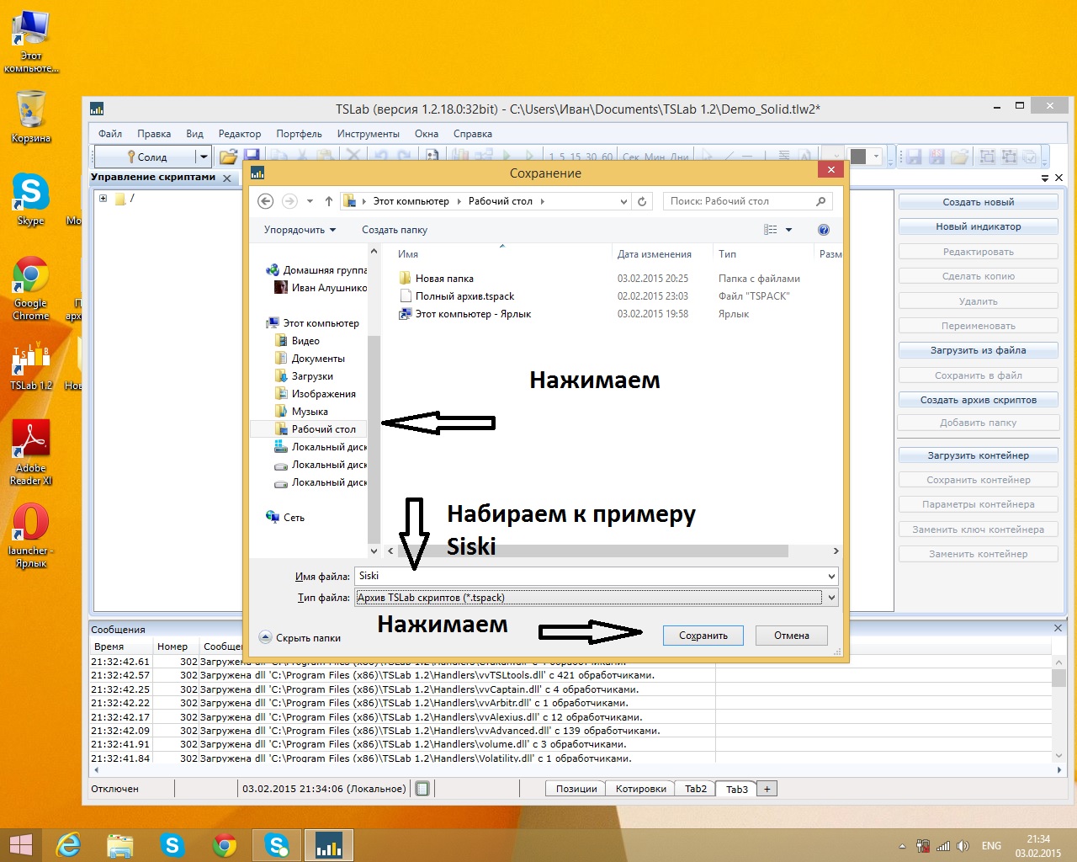Refresh the folder listing in dialog
The width and height of the screenshot is (1077, 862).
pos(642,201)
